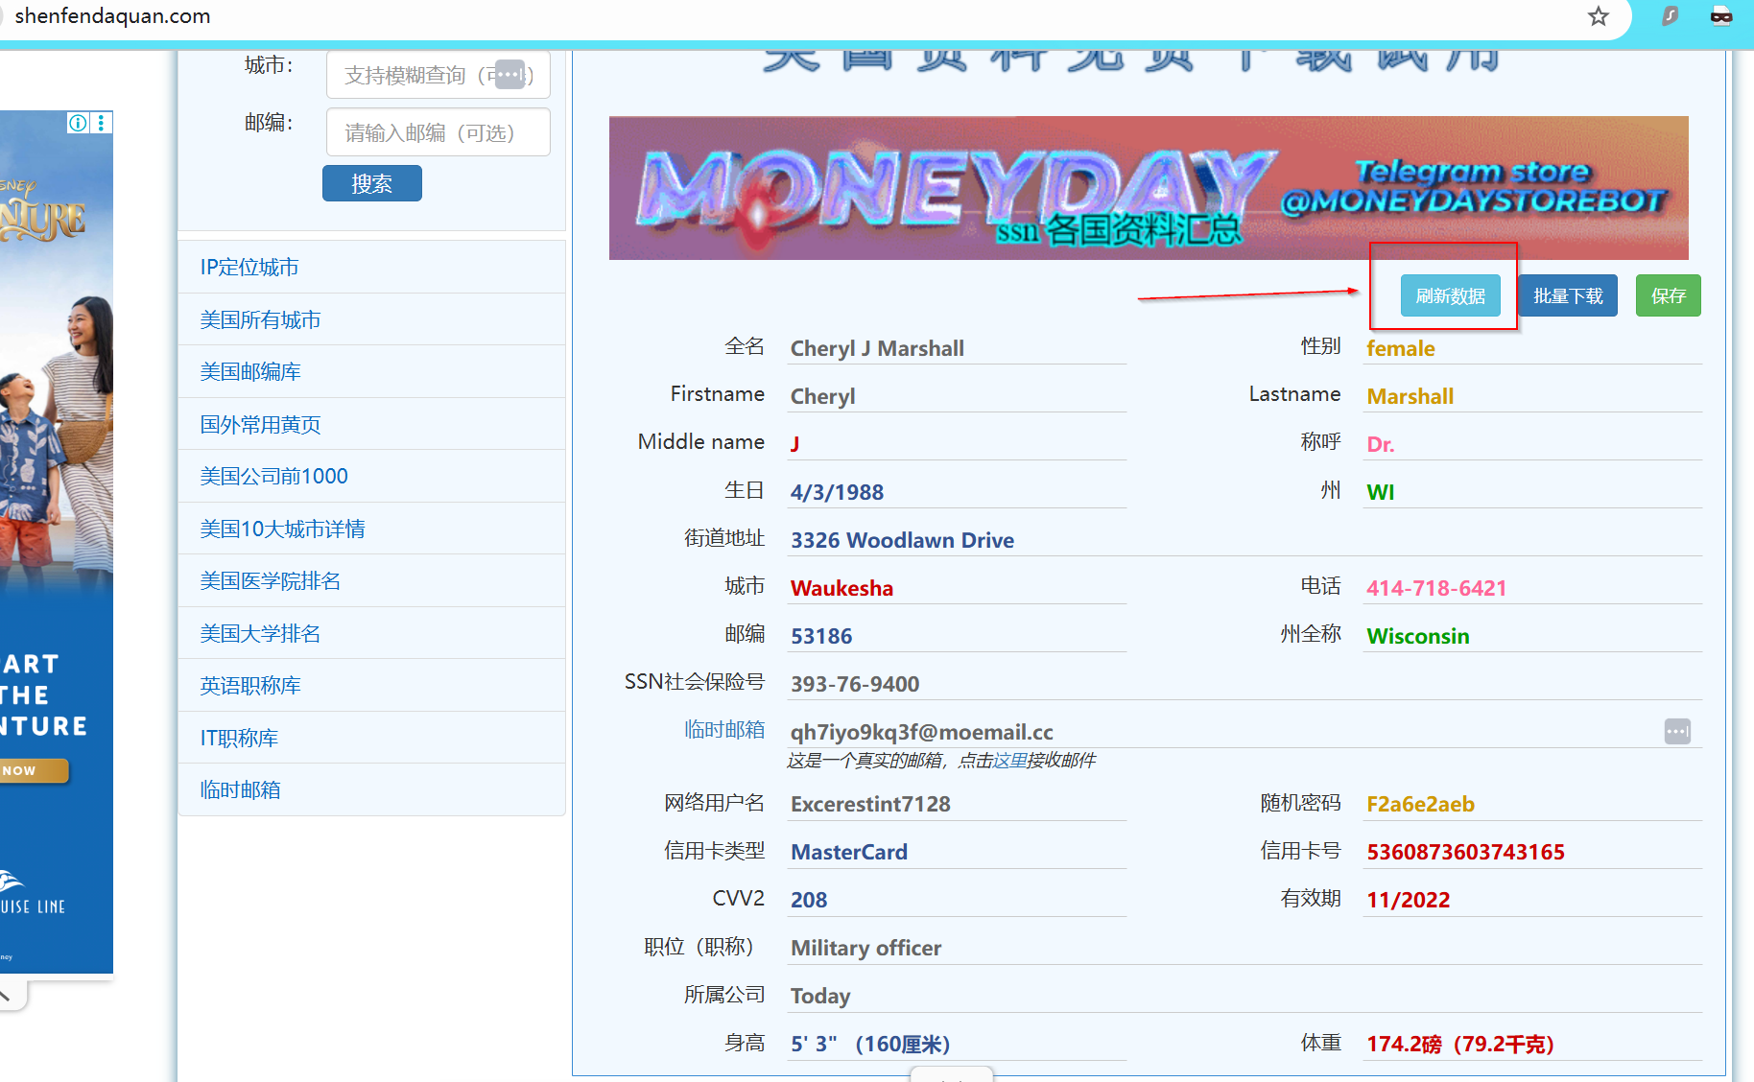Open the MONEYDAY Telegram store banner
1754x1082 pixels.
[1149, 188]
